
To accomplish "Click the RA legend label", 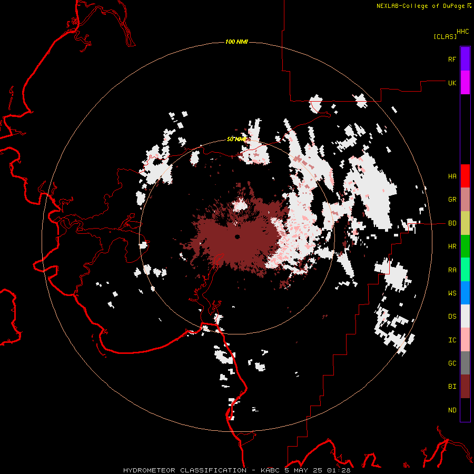I will 452,270.
